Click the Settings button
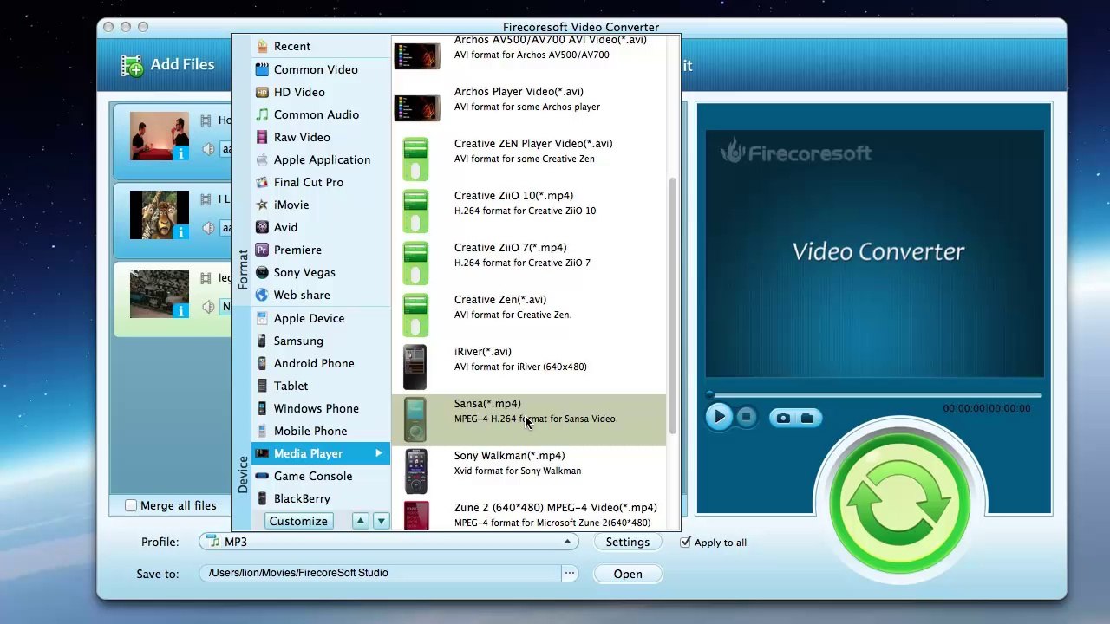 click(628, 542)
